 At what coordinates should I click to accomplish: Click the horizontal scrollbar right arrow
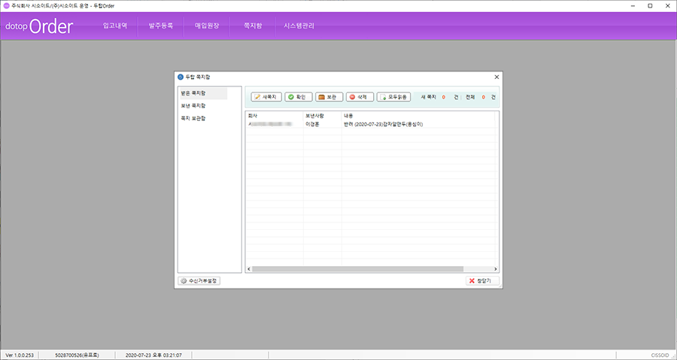tap(495, 268)
